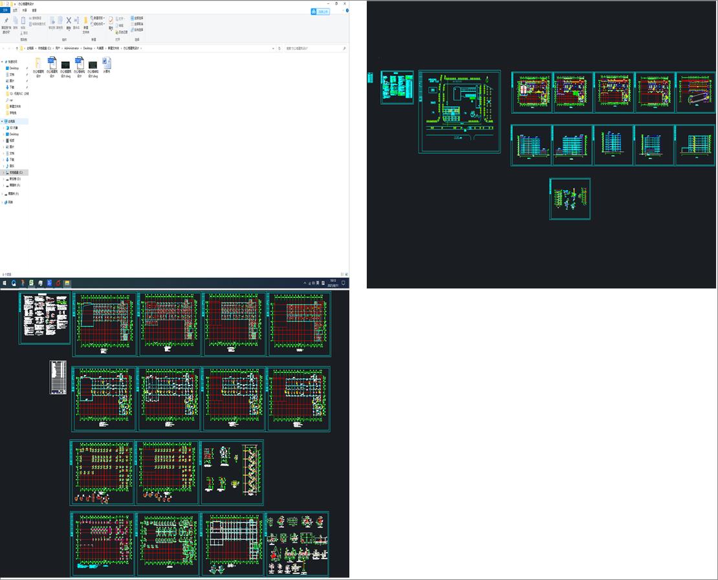The width and height of the screenshot is (718, 580).
Task: Click the Desktop breadcrumb in the address bar
Action: click(87, 48)
